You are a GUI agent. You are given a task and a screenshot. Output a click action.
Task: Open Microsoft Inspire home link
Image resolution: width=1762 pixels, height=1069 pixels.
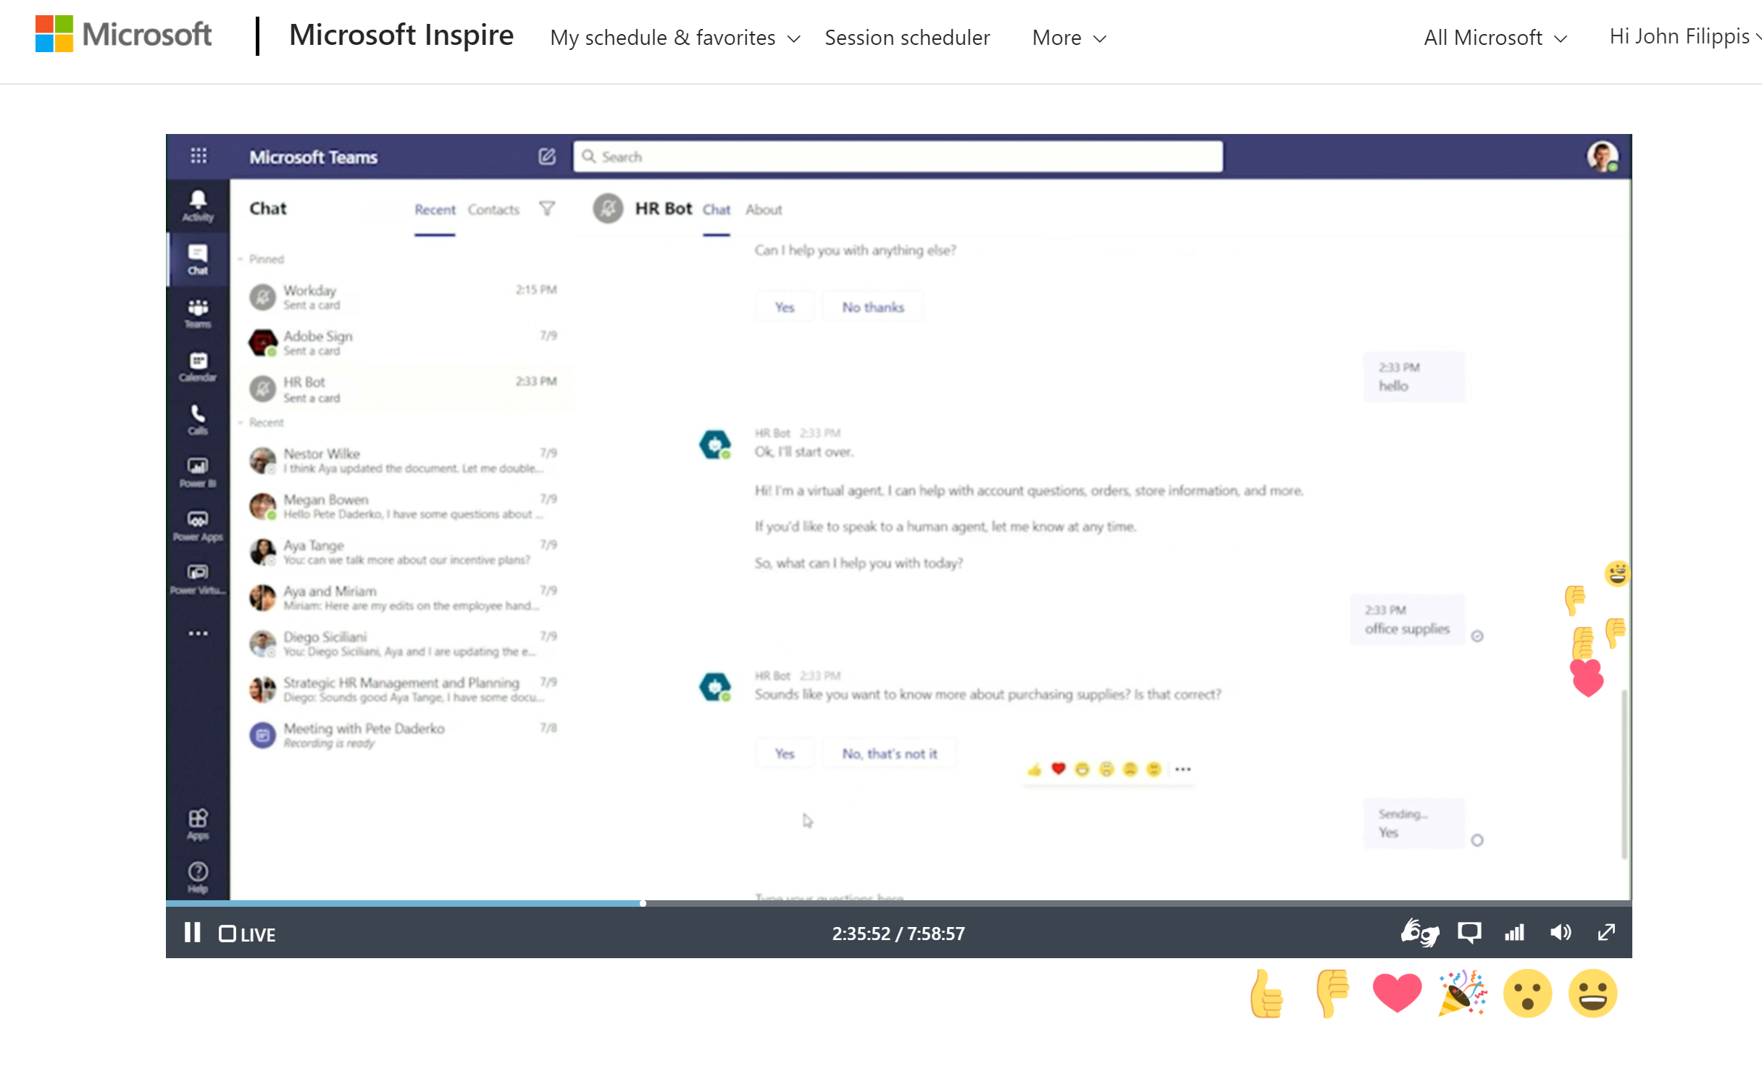tap(401, 35)
